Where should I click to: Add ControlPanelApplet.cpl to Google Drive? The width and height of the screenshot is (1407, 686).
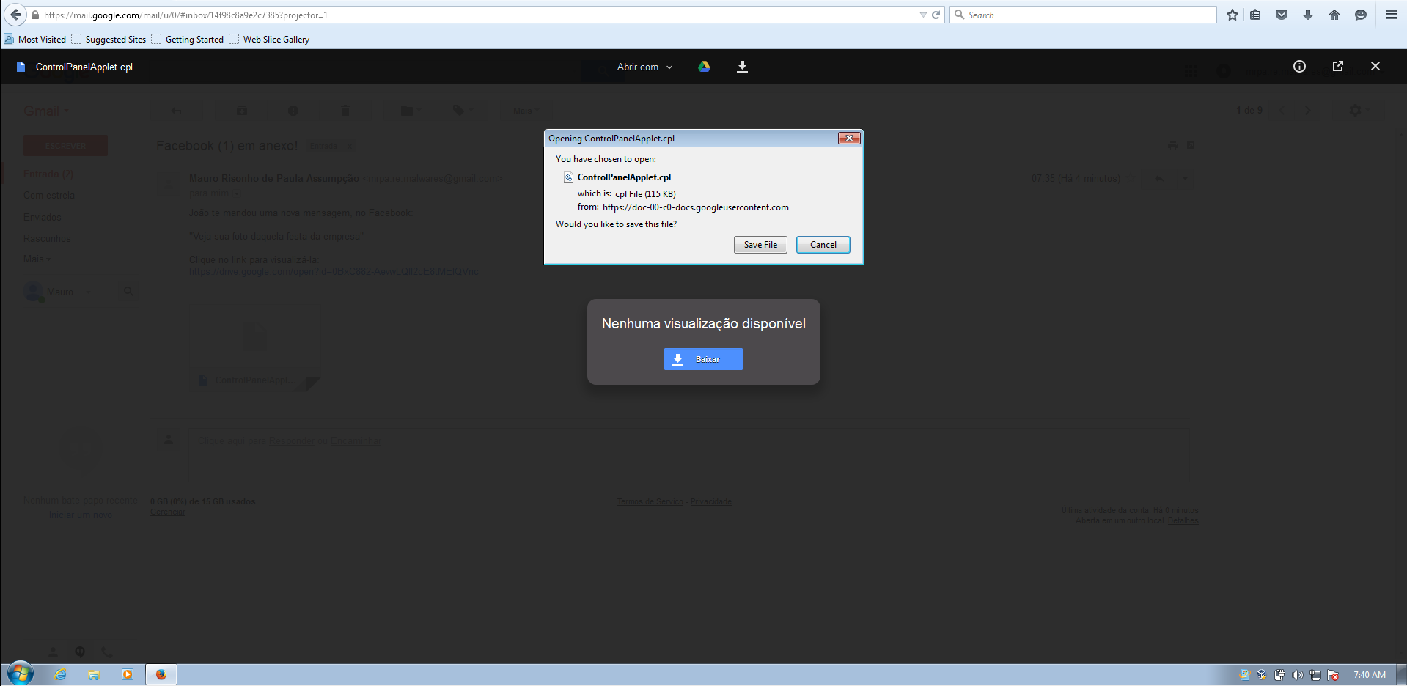click(x=704, y=67)
